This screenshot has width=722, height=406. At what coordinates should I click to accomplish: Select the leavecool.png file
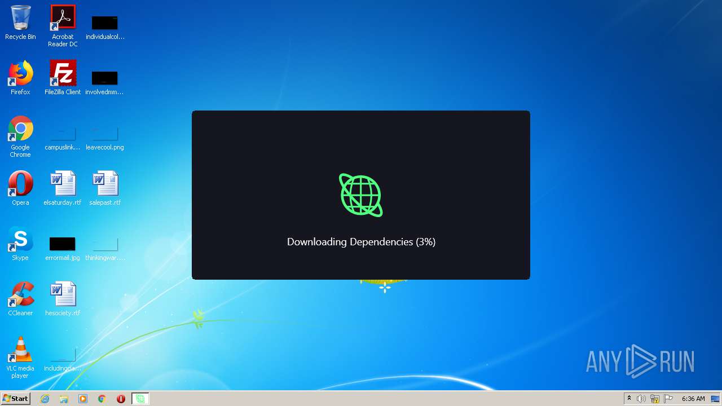(x=105, y=138)
